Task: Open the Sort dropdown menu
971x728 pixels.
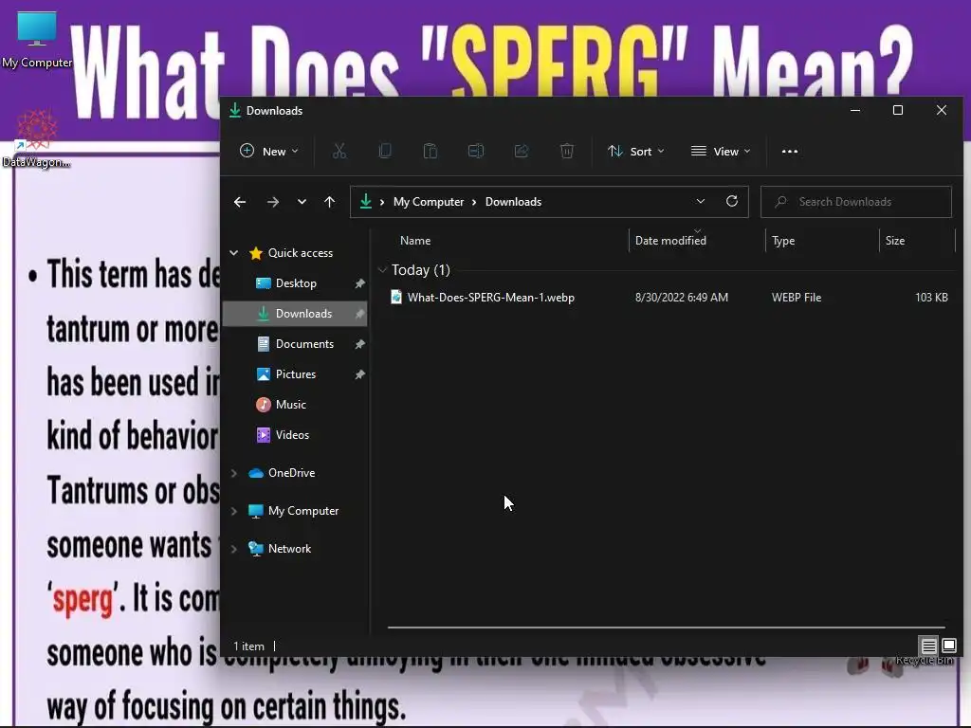Action: (636, 151)
